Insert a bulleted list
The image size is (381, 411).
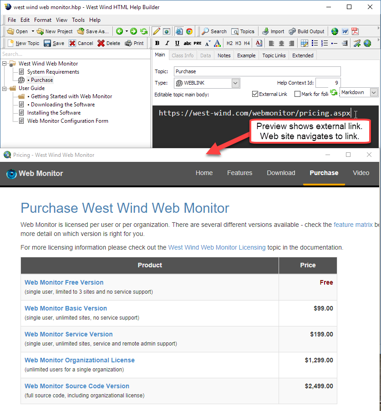click(315, 43)
